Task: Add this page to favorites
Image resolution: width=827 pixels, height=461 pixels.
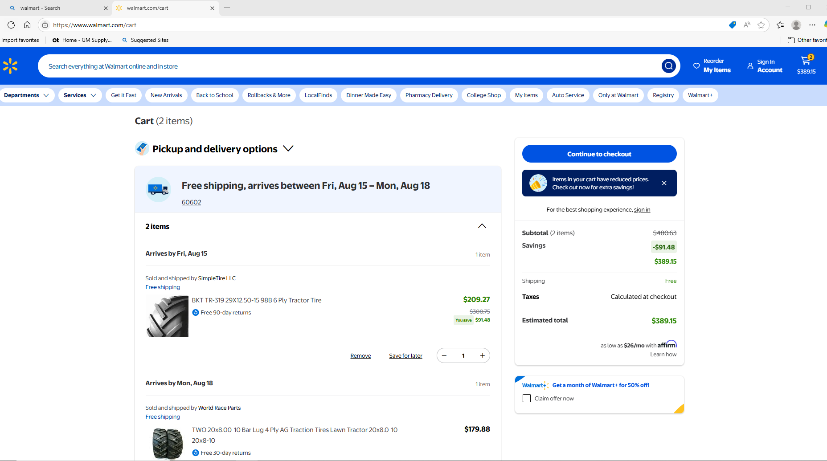Action: 761,25
